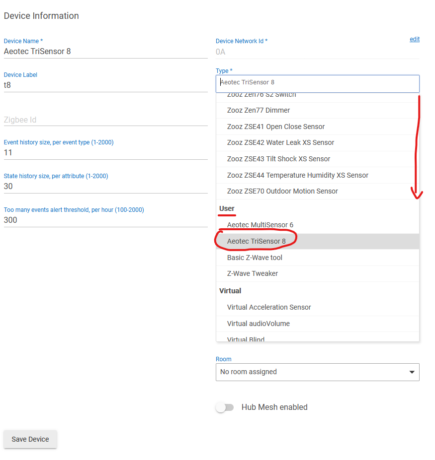This screenshot has width=435, height=460.
Task: Choose Zooz ZSE42 Water Leak XS Sensor
Action: tap(318, 143)
